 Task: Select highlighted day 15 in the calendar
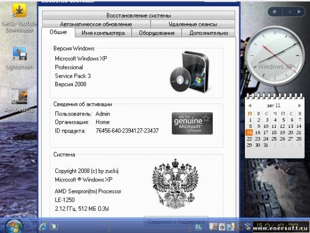pyautogui.click(x=249, y=132)
